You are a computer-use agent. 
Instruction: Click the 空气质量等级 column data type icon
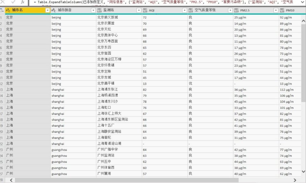click(191, 10)
